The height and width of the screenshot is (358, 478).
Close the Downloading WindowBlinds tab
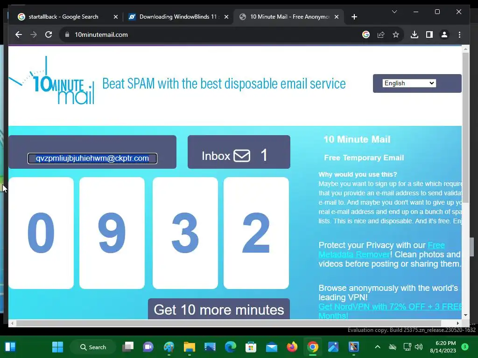(x=226, y=17)
